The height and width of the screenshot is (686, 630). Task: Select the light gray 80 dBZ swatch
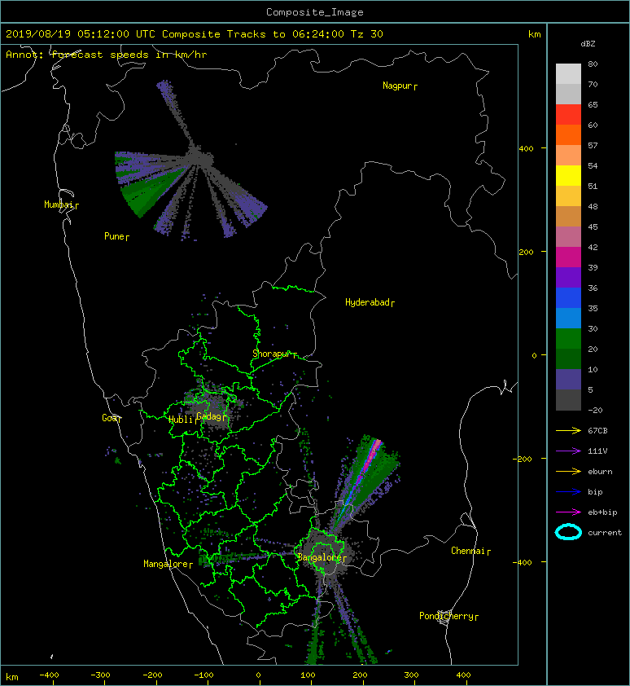pyautogui.click(x=568, y=73)
